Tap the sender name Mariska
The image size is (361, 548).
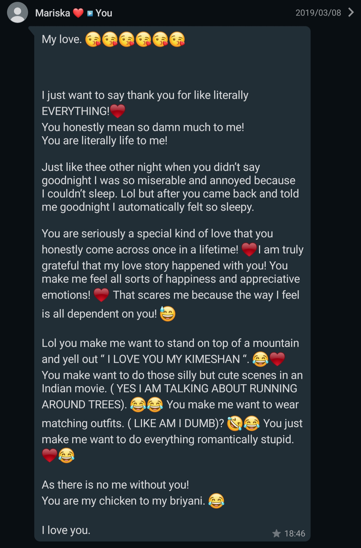(53, 13)
